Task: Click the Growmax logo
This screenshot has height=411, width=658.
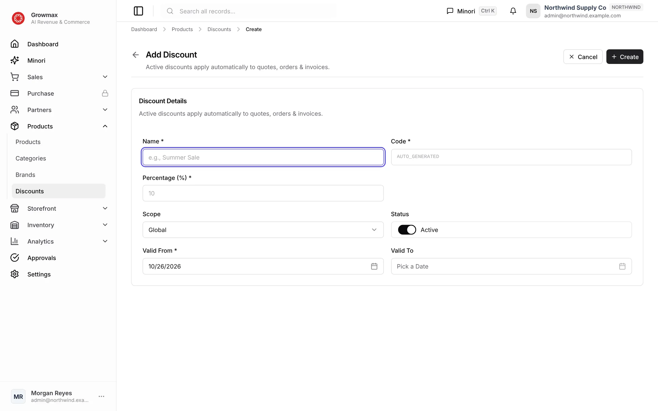Action: click(18, 18)
